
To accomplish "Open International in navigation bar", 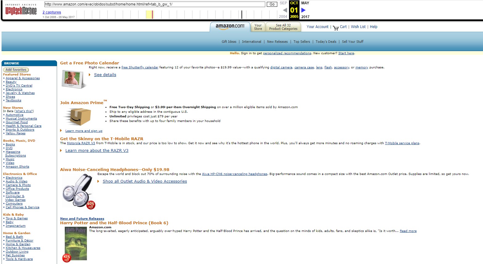I will 251,42.
